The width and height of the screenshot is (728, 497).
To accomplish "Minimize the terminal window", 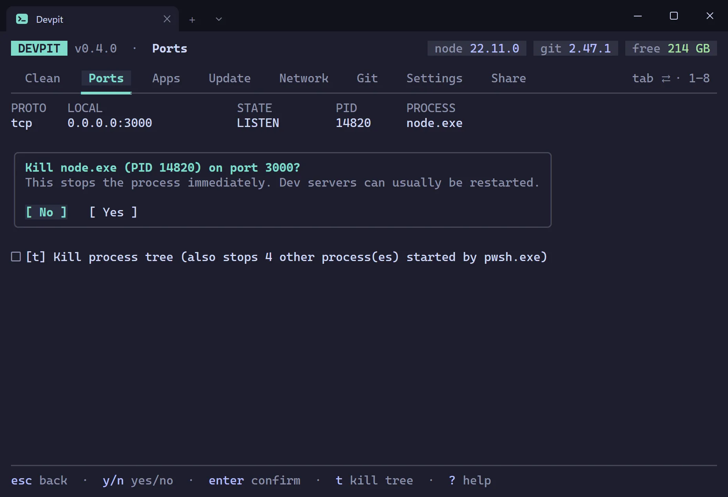I will point(638,16).
